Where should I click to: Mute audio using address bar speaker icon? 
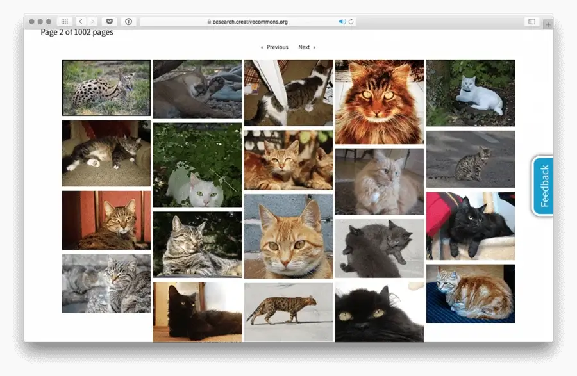coord(342,22)
